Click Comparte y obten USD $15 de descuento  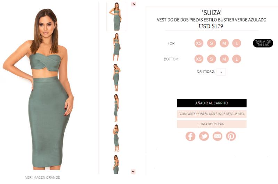pos(212,114)
